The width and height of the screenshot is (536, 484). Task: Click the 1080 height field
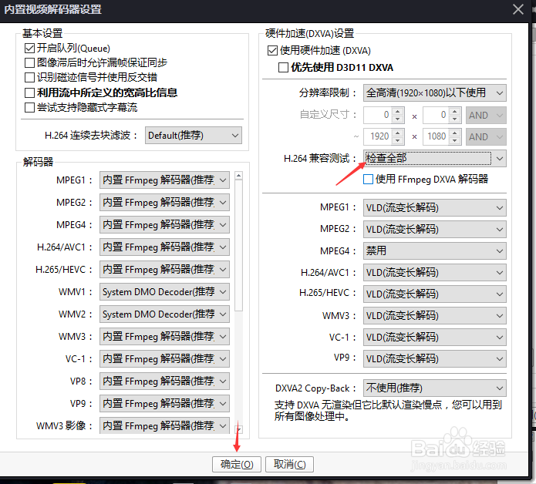(436, 136)
